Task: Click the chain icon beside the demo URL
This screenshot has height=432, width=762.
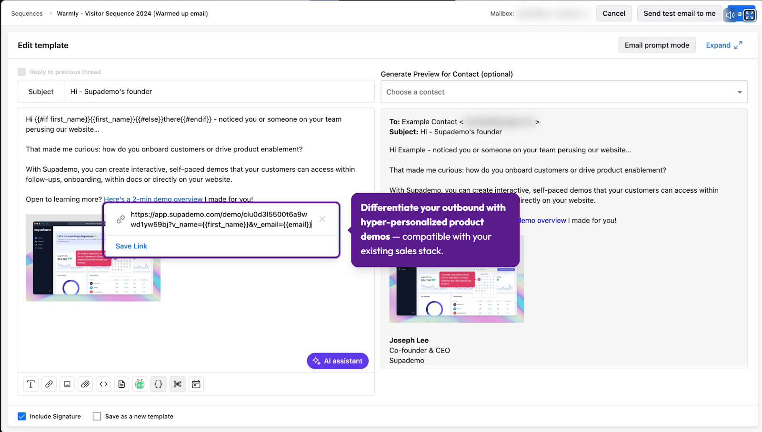Action: 120,219
